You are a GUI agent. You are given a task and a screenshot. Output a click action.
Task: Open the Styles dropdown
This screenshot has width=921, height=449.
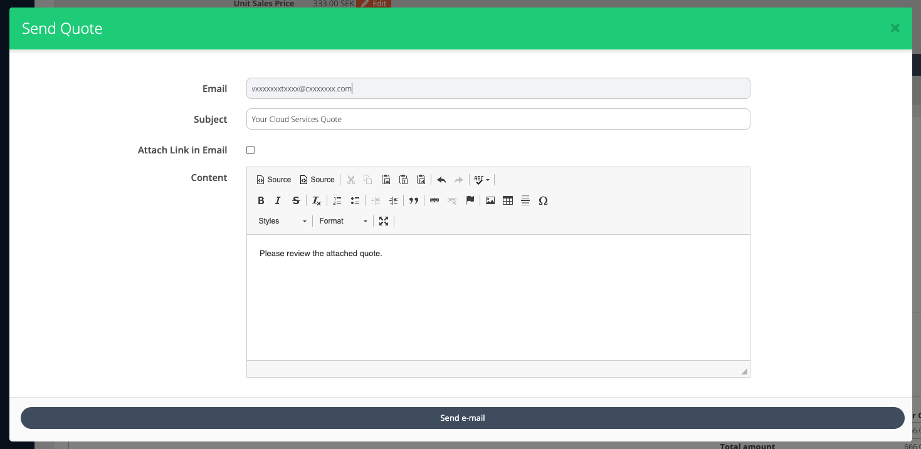[x=282, y=221]
